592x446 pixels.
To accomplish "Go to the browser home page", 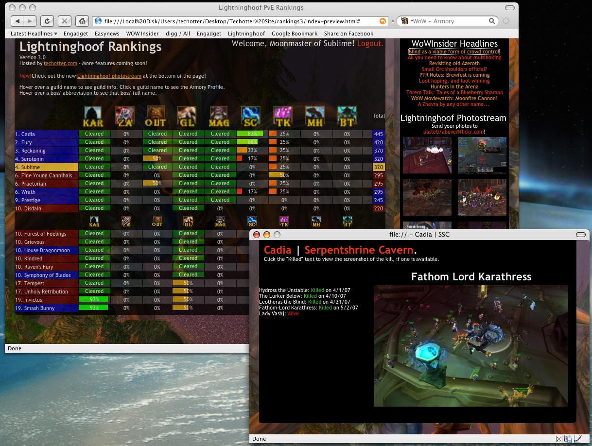I will click(x=82, y=21).
